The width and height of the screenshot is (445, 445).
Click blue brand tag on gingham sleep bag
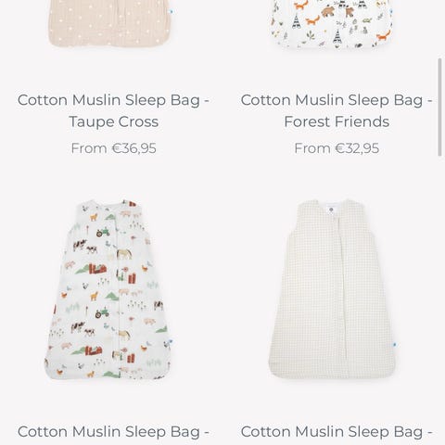395,345
